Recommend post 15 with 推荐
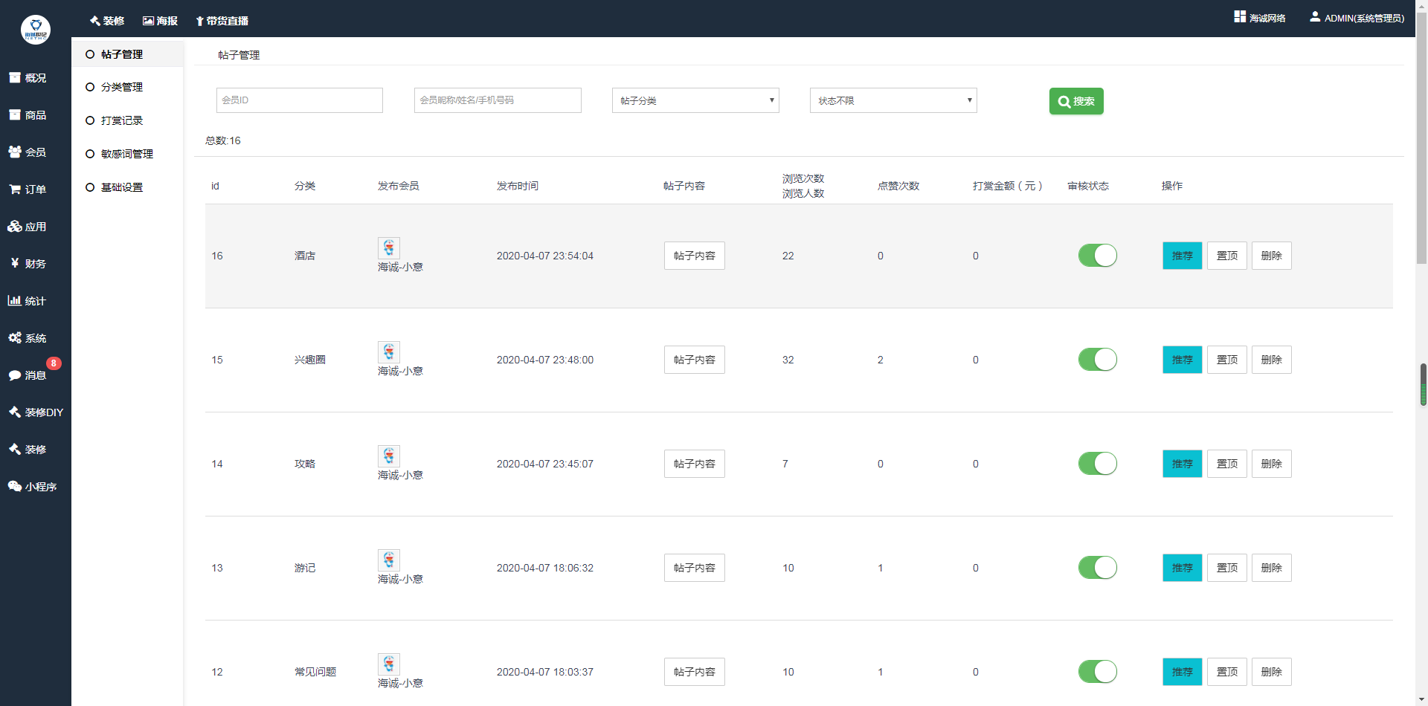 click(x=1183, y=360)
